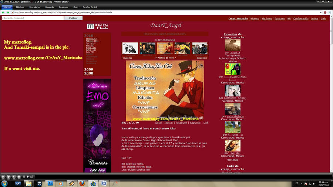Open the first black-and-white photo thumbnail
This screenshot has width=333, height=187.
coord(130,48)
